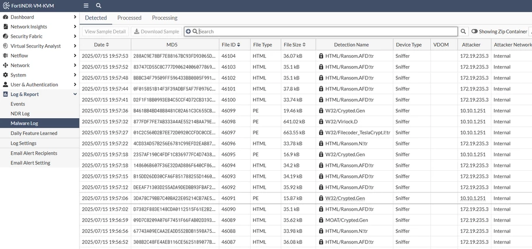Image resolution: width=532 pixels, height=249 pixels.
Task: Sort by the File Size column arrows
Action: pyautogui.click(x=304, y=45)
